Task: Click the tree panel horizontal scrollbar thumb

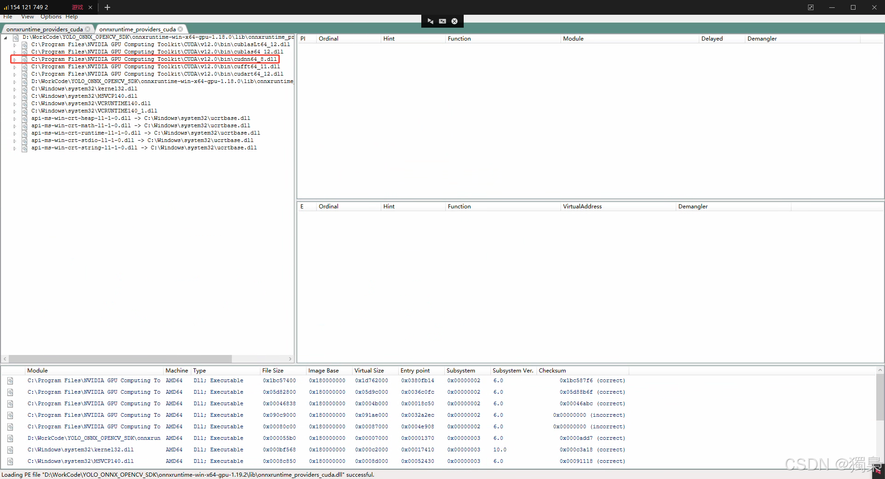Action: [x=120, y=359]
